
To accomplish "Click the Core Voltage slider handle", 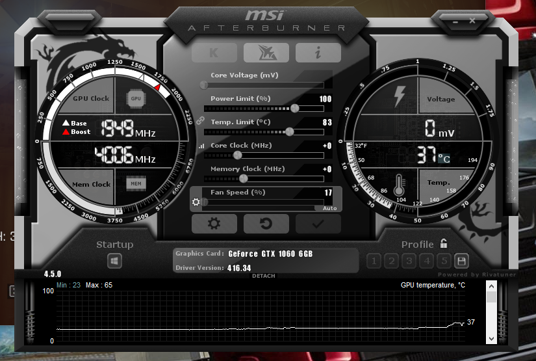I will [x=204, y=85].
